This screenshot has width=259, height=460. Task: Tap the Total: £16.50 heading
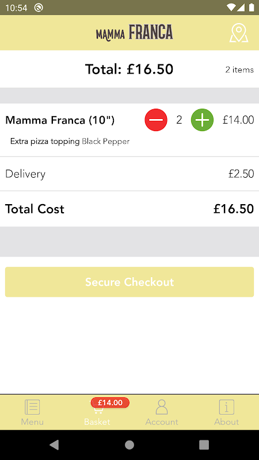tap(129, 69)
